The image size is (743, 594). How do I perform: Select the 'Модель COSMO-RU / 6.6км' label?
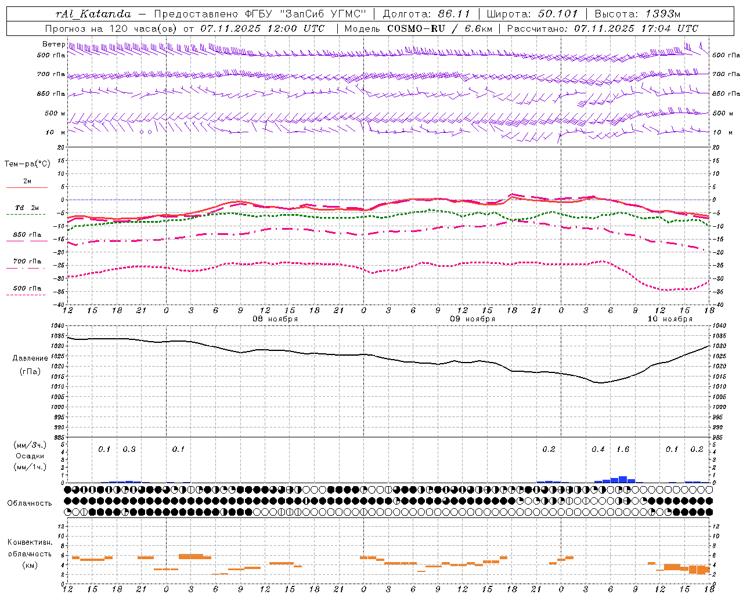pyautogui.click(x=418, y=28)
